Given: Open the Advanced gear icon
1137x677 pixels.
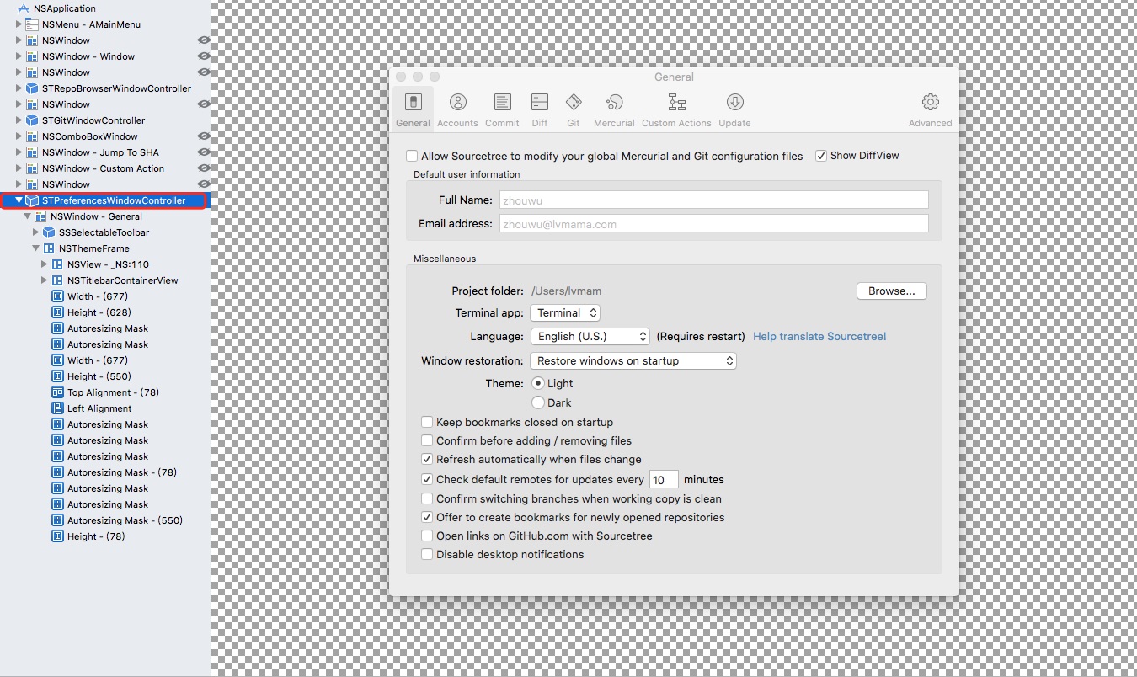Looking at the screenshot, I should tap(930, 103).
